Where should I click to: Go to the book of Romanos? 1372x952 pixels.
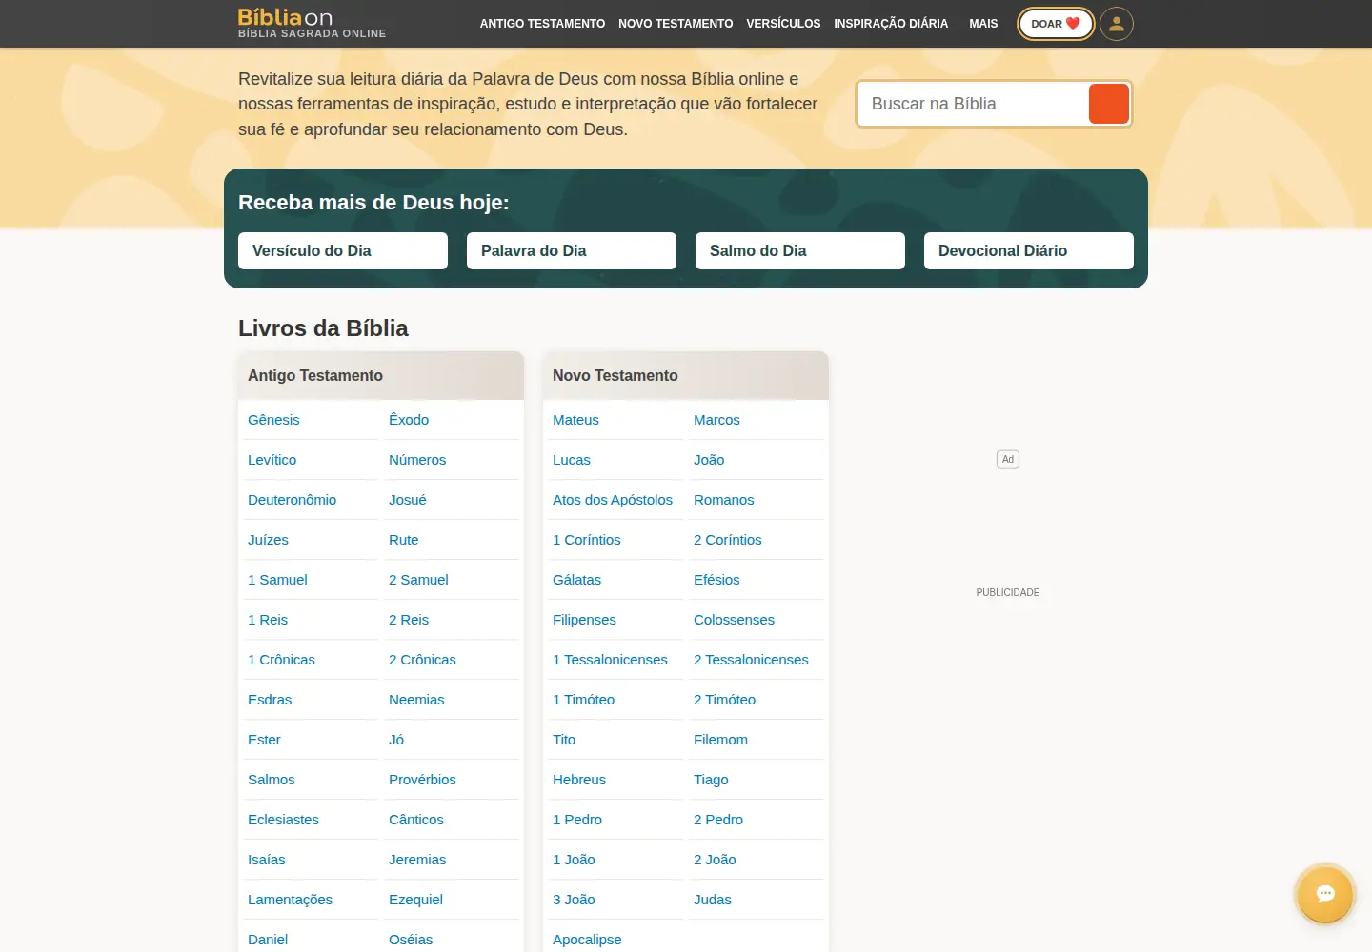click(723, 500)
